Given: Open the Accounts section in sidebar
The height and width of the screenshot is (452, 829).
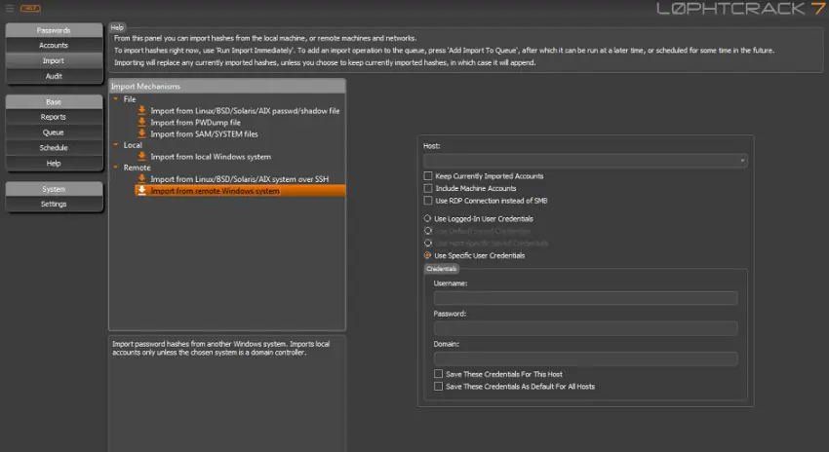Looking at the screenshot, I should [54, 46].
